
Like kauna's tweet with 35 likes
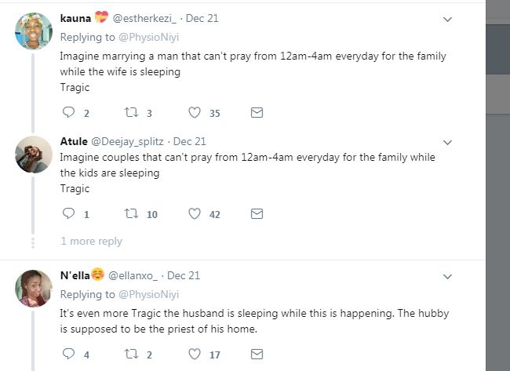(195, 113)
